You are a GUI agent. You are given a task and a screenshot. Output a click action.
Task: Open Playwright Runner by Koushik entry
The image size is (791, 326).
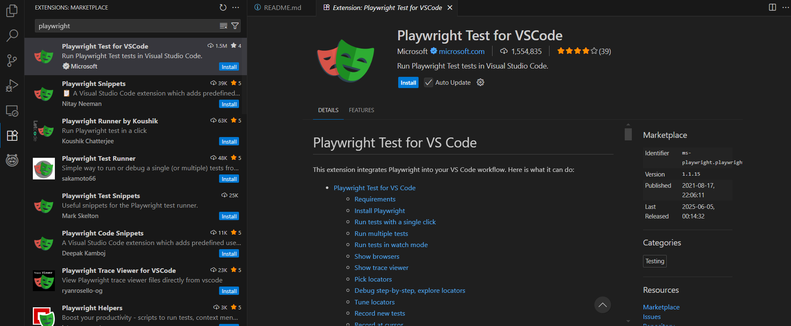tap(136, 131)
